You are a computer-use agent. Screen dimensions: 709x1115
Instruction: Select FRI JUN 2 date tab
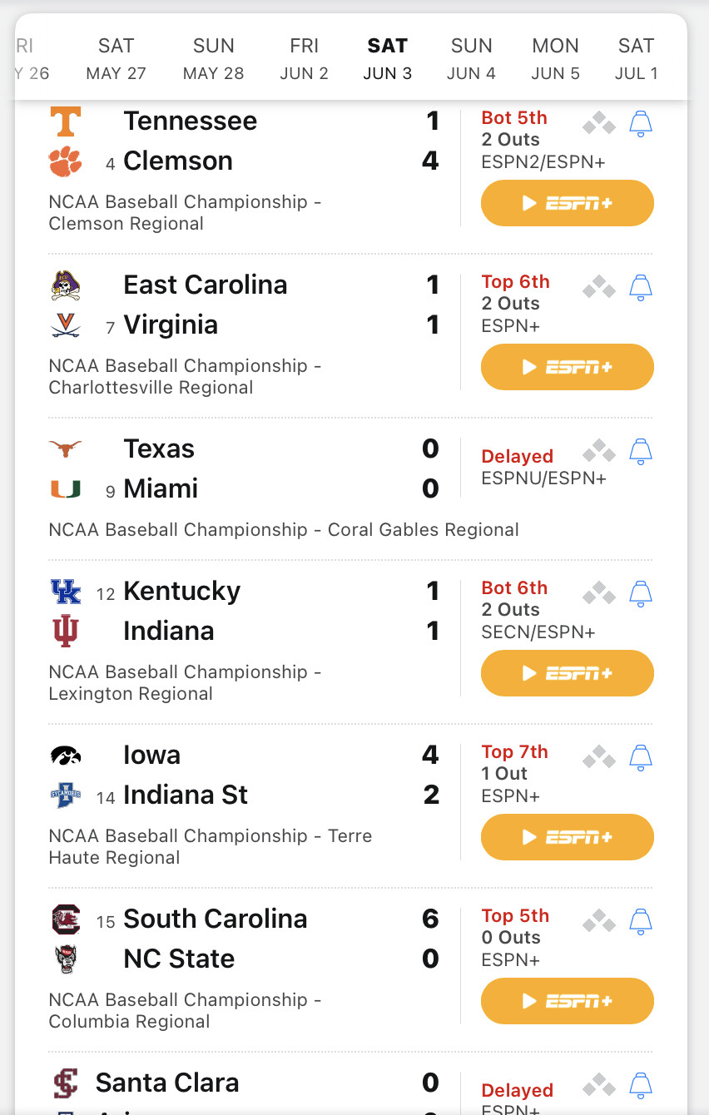pos(304,59)
